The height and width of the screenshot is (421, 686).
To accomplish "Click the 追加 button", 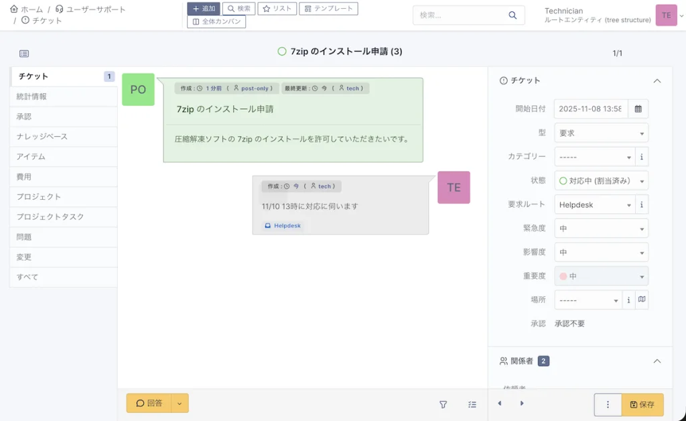I will [x=204, y=9].
